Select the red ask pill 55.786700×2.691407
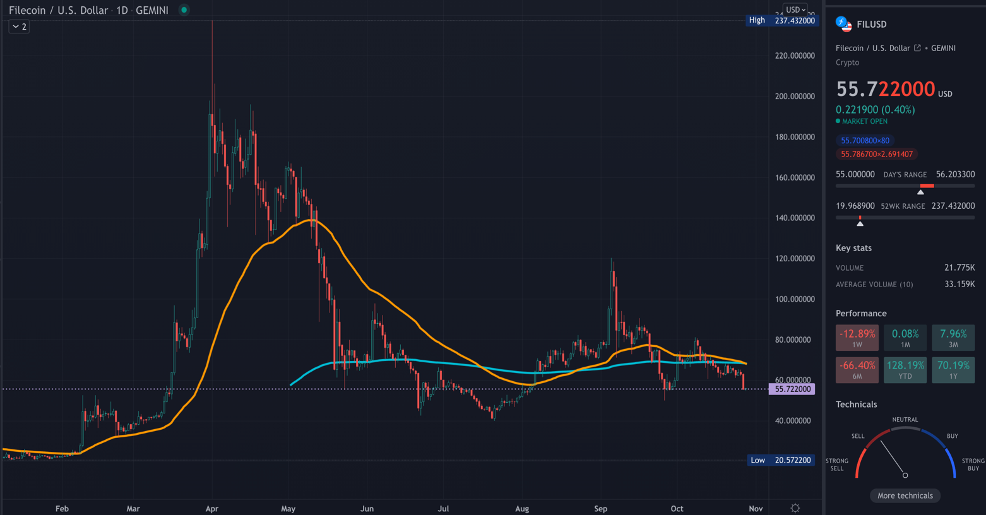 coord(877,154)
